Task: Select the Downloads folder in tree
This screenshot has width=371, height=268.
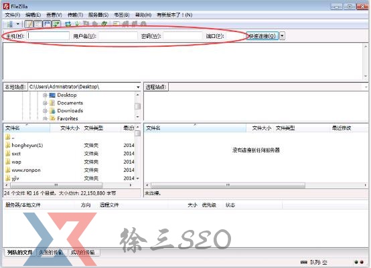Action: [70, 110]
